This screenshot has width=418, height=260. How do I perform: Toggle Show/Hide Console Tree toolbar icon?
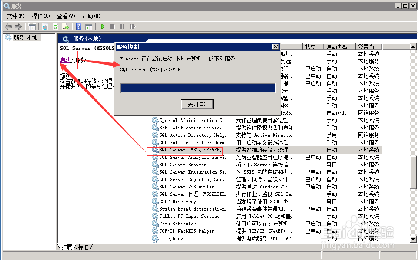pyautogui.click(x=32, y=26)
